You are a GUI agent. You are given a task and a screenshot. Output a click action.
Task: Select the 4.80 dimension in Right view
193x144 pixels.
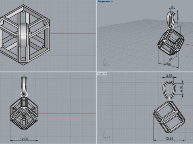(181, 89)
